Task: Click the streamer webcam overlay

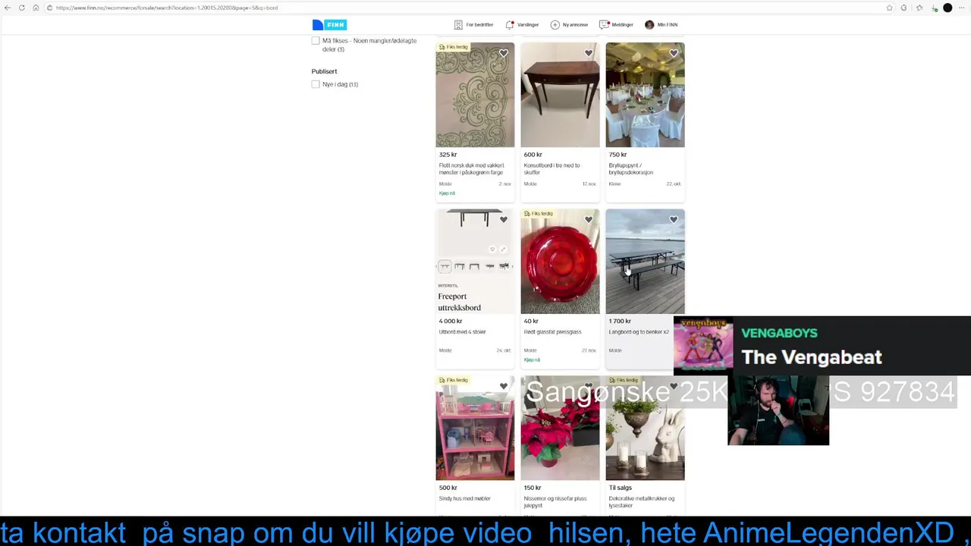Action: click(x=778, y=410)
